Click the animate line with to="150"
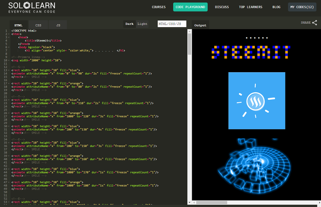Screen dimensions: 321x207 [84, 146]
